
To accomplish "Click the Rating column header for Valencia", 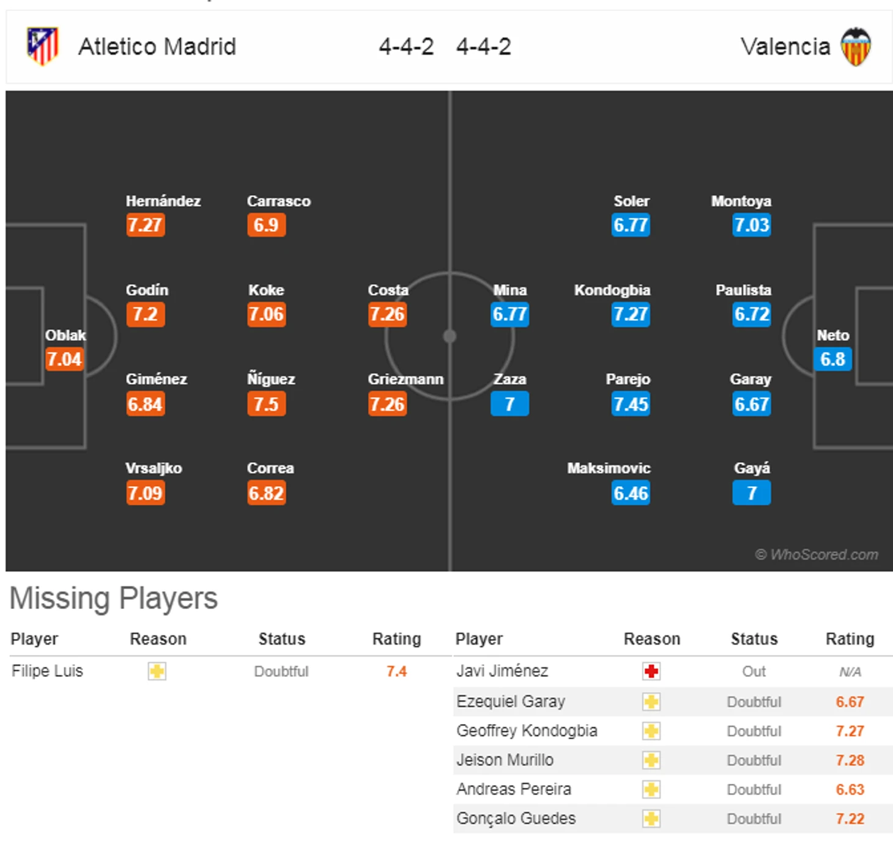I will point(850,639).
